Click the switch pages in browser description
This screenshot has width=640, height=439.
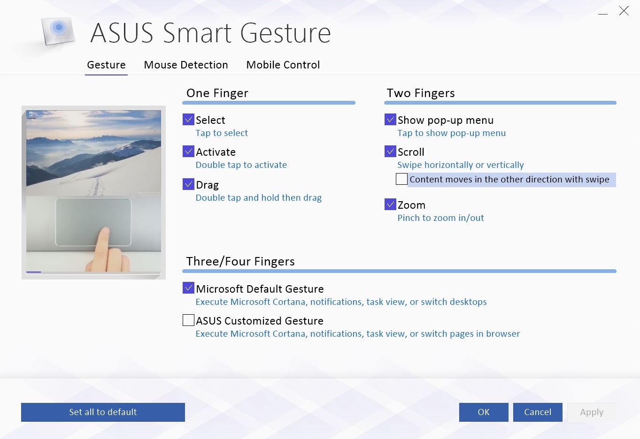358,334
